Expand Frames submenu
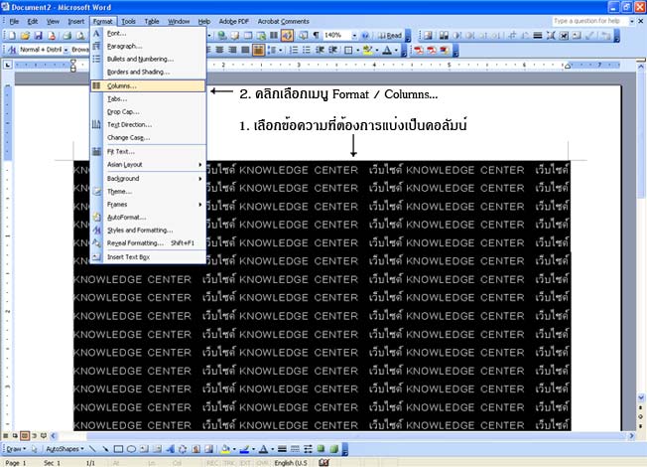 [x=148, y=205]
